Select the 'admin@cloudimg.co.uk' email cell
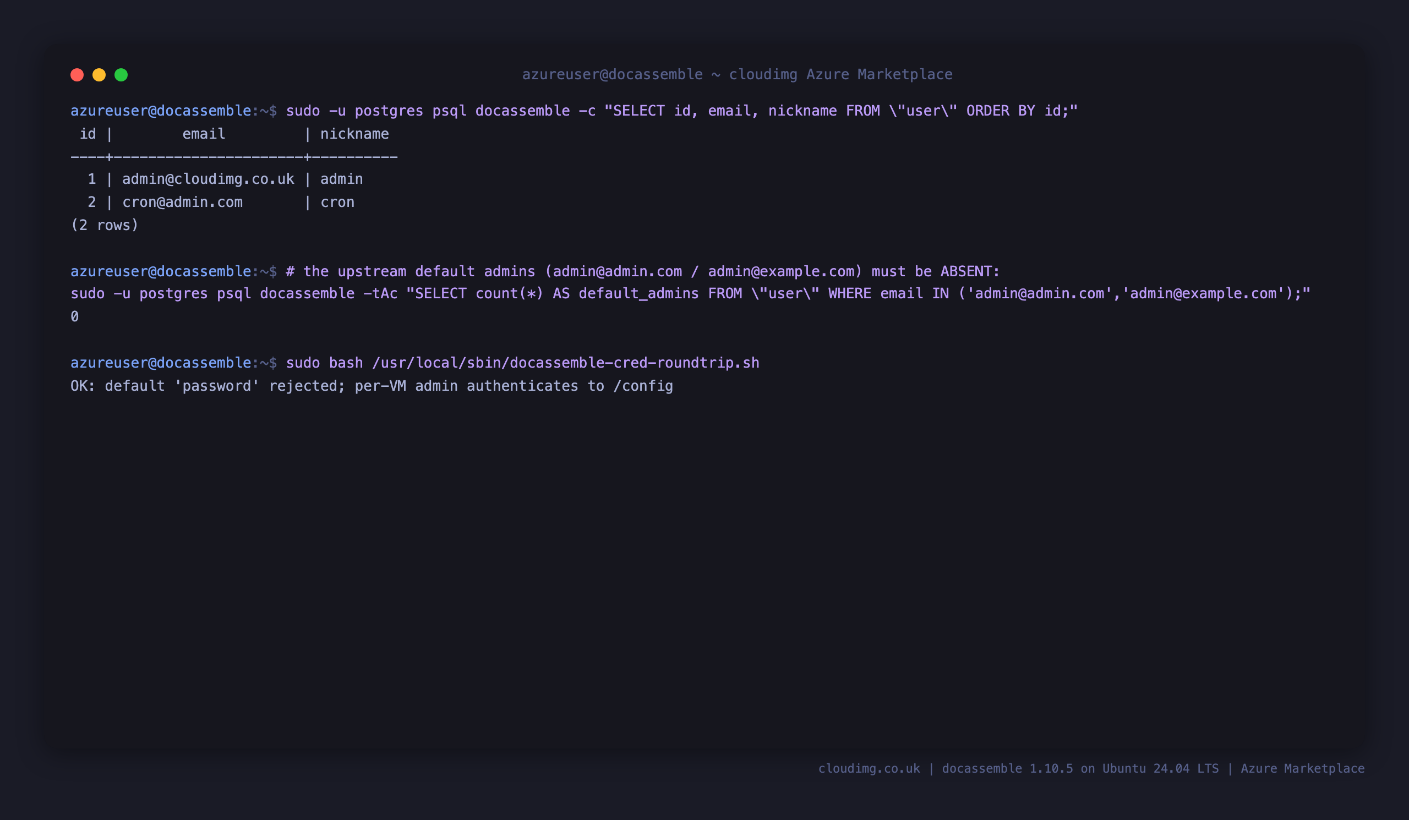The width and height of the screenshot is (1409, 820). click(x=208, y=179)
